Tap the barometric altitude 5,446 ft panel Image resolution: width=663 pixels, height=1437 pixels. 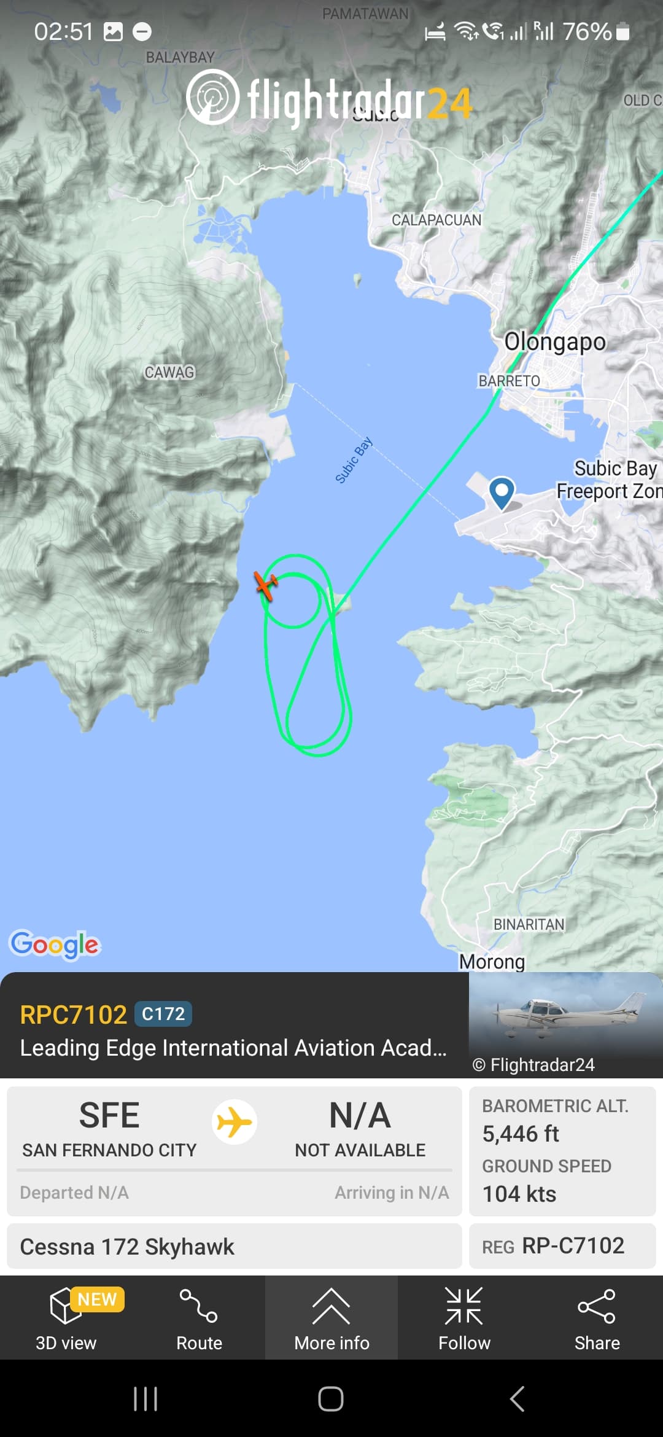click(562, 1121)
